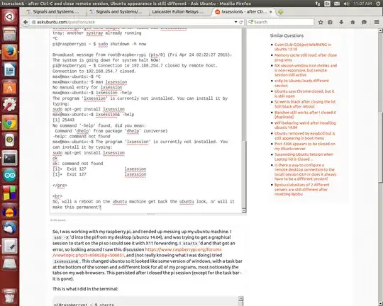383x306 pixels.
Task: Click the scroll-up arrow of preview code block
Action: point(241,298)
